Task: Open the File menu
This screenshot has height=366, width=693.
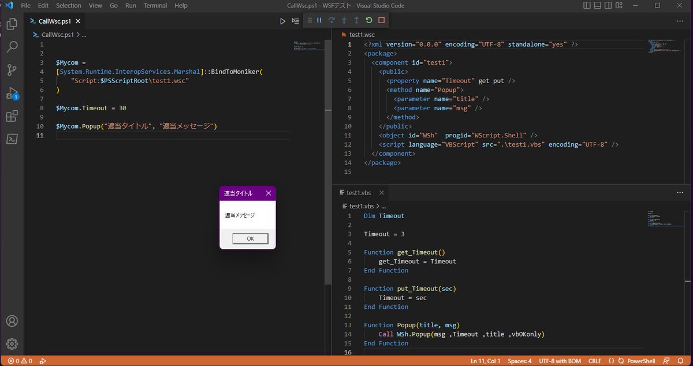Action: click(x=26, y=5)
